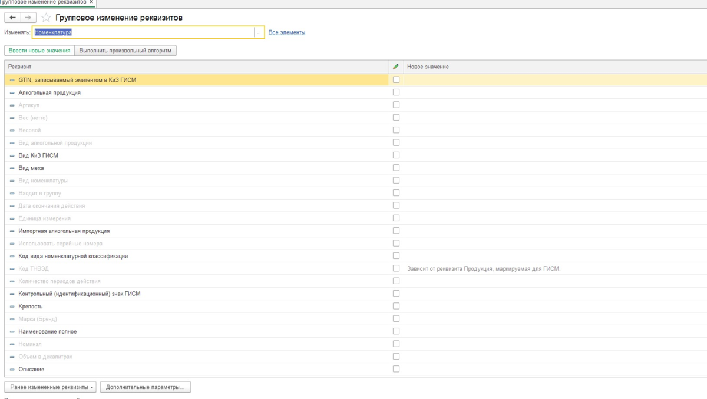707x399 pixels.
Task: Click row icon beside Входит в группу
Action: pos(12,193)
